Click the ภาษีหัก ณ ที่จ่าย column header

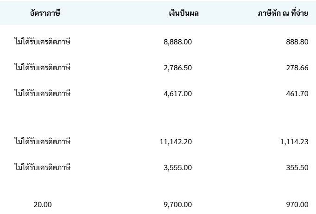coord(284,13)
